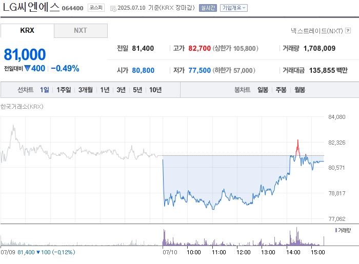Click the volume value 1,708,009

(320, 48)
